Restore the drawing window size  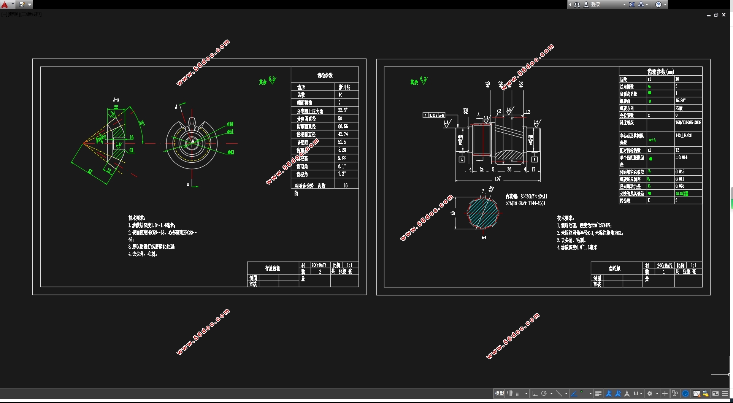pyautogui.click(x=716, y=15)
